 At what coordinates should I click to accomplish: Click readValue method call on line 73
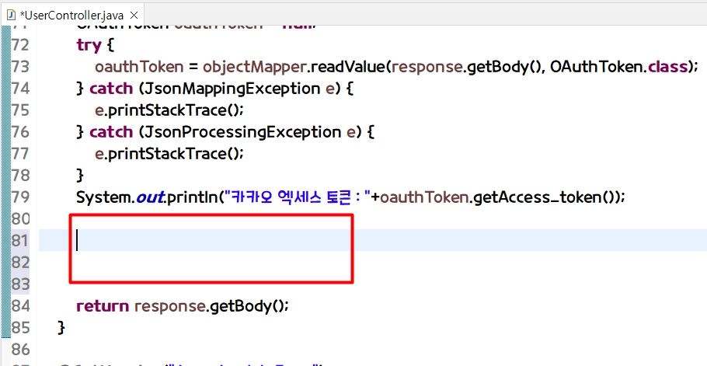click(348, 67)
